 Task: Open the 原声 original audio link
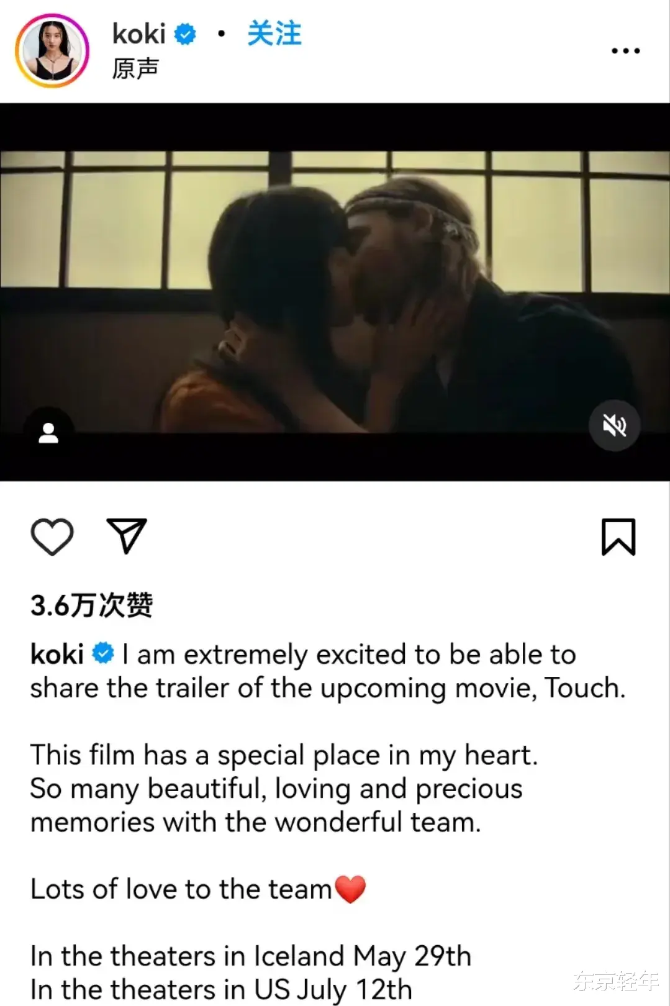coord(135,68)
